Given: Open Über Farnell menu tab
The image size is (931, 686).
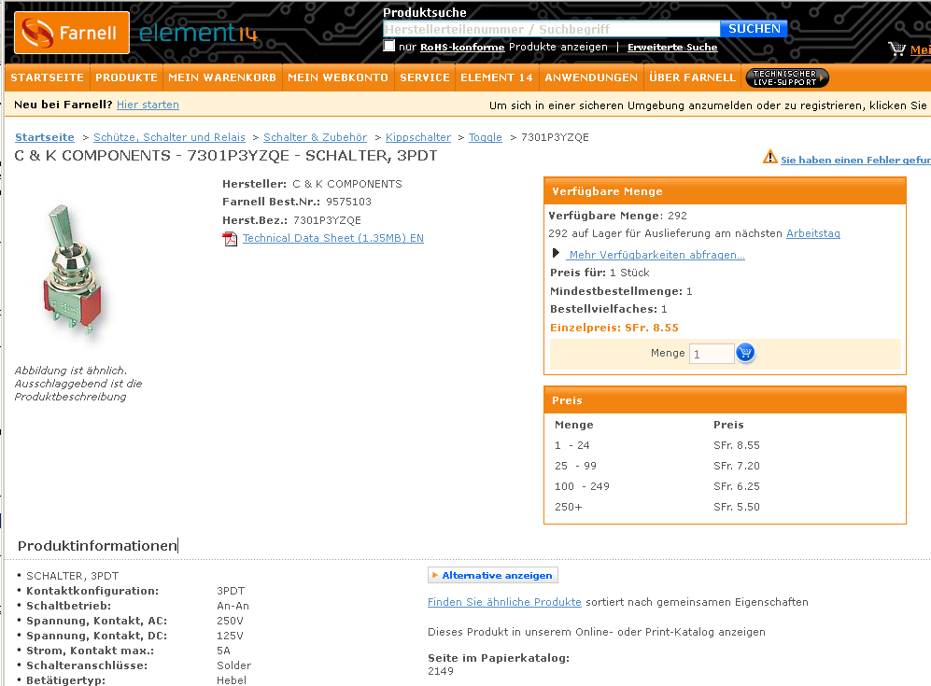Looking at the screenshot, I should pos(692,77).
